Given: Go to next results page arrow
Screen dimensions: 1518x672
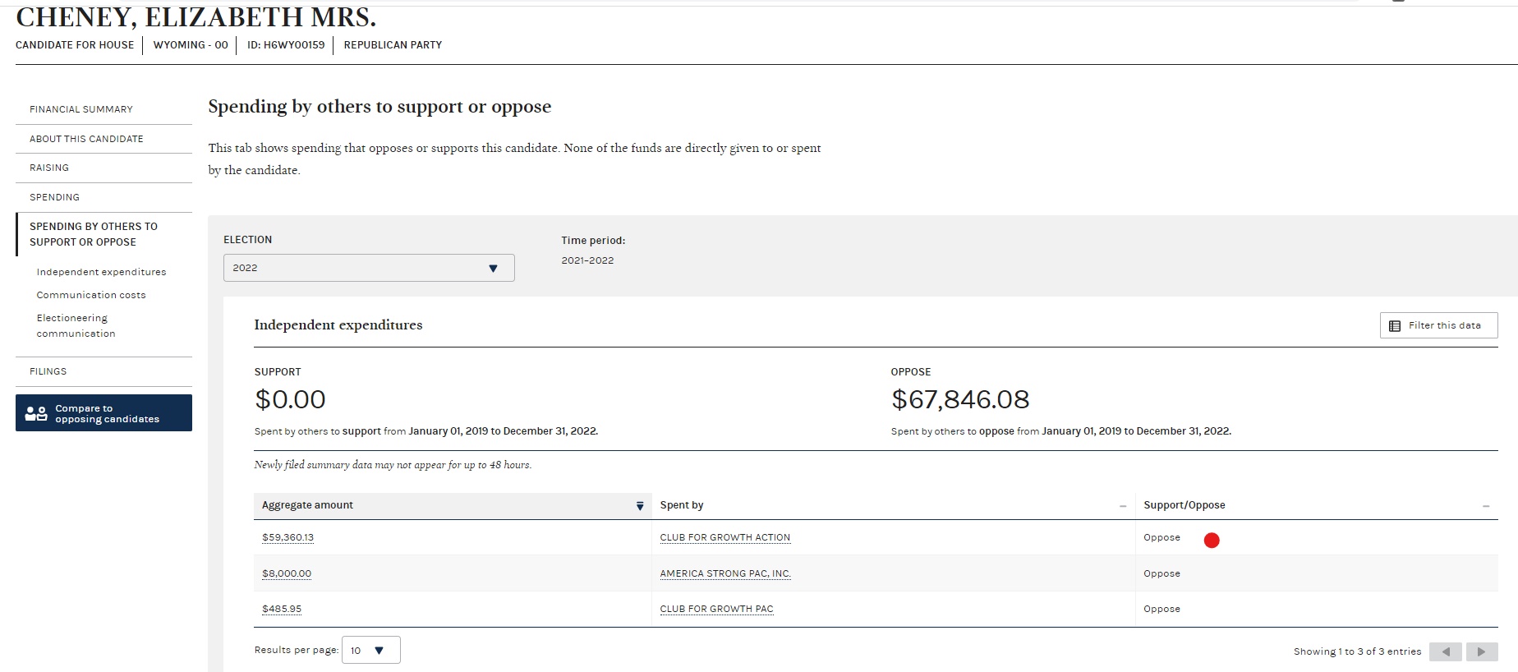Looking at the screenshot, I should click(x=1482, y=651).
